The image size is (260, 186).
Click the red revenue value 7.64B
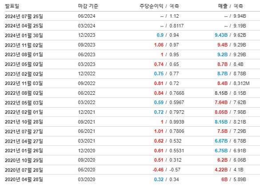pos(221,102)
